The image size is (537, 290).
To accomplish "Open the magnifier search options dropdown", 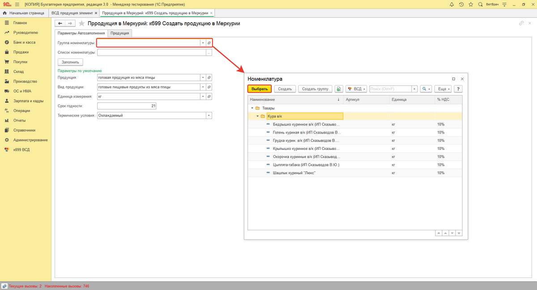I will [x=426, y=89].
